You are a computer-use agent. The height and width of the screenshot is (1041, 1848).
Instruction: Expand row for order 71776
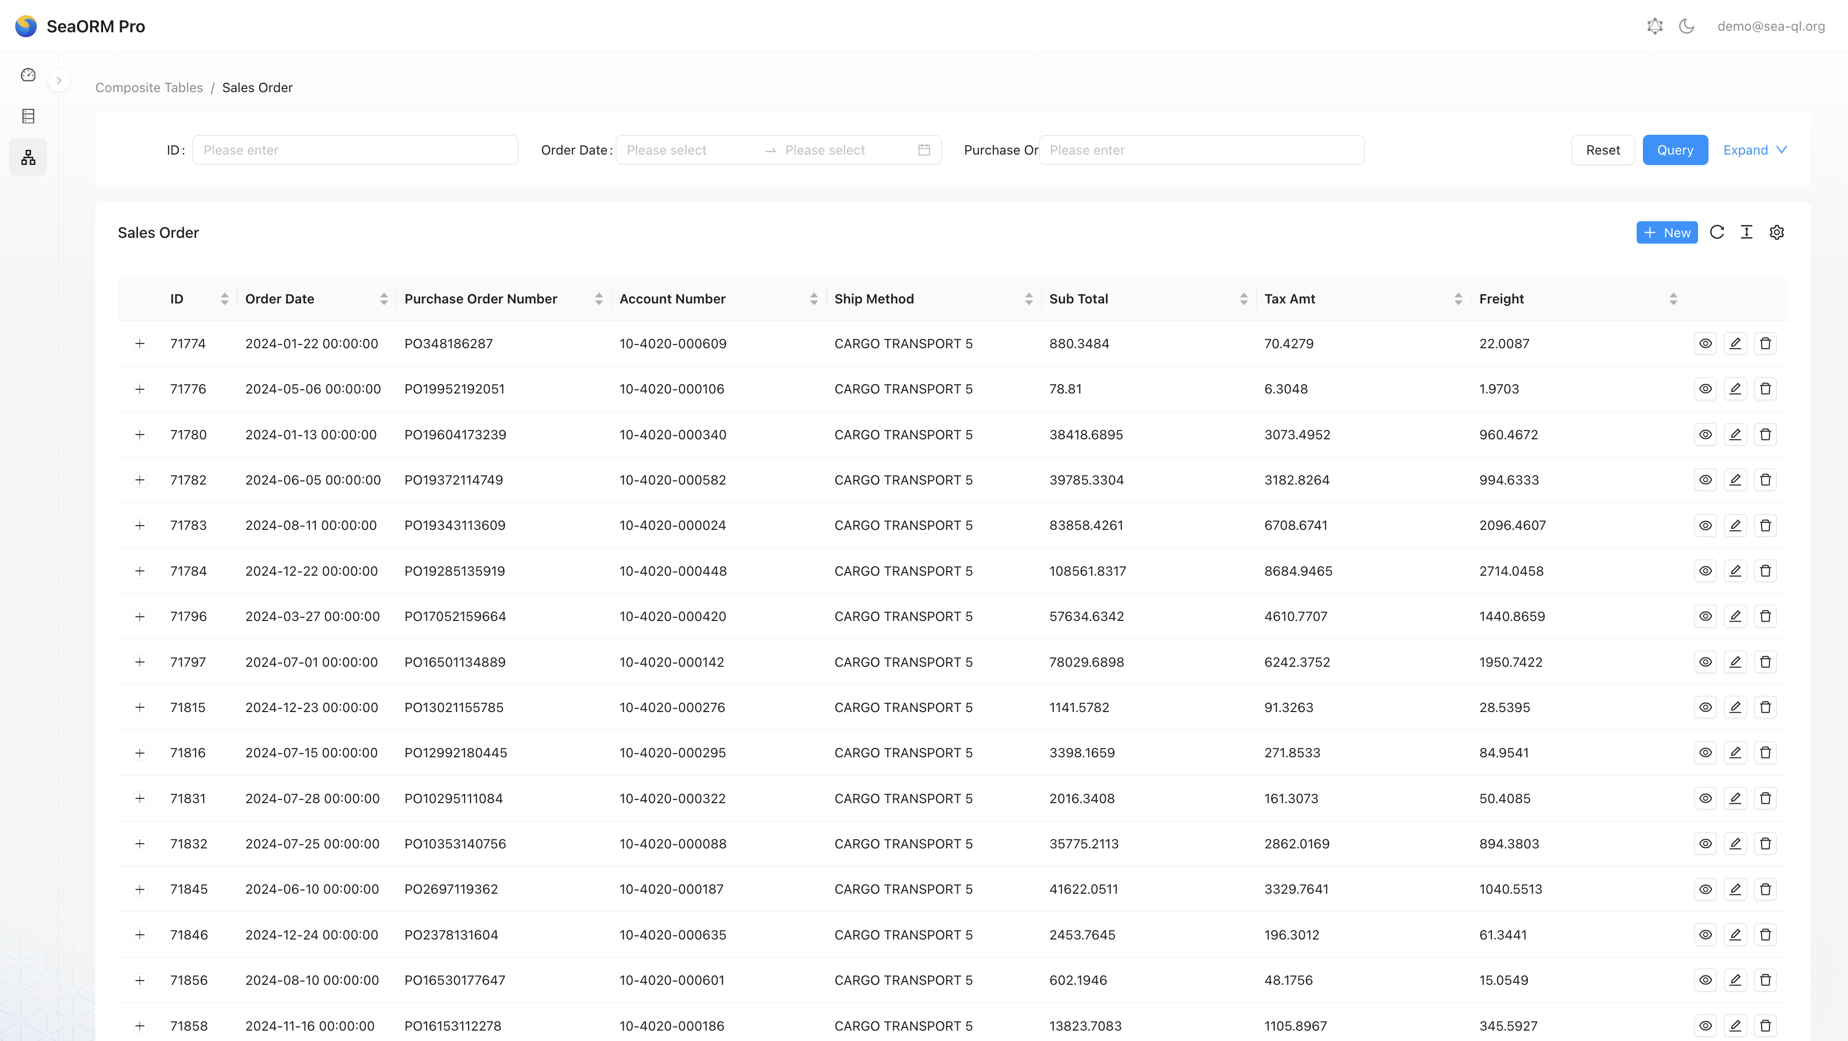140,389
